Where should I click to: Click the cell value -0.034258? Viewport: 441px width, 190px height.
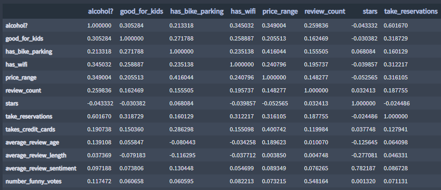[x=243, y=142]
